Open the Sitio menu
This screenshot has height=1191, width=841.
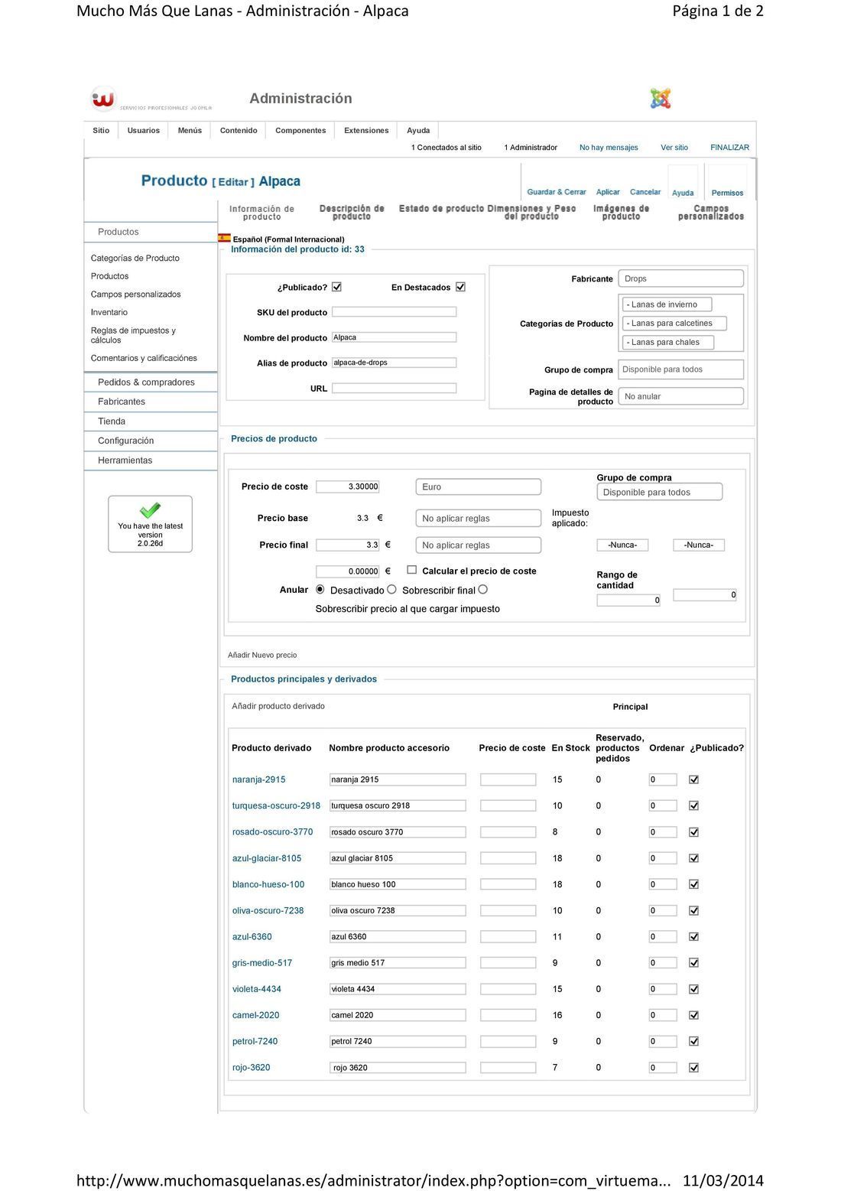click(101, 130)
